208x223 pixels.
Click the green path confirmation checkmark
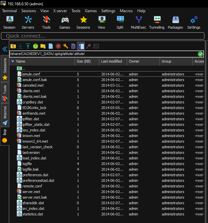pyautogui.click(x=200, y=54)
